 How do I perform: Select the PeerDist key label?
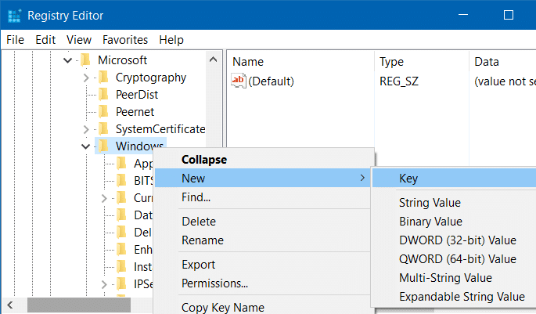point(137,95)
